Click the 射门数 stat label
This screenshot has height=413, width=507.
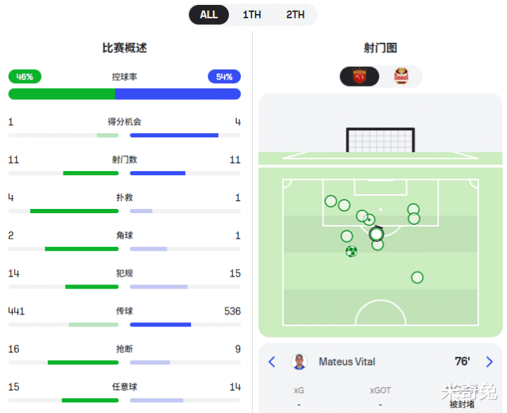(125, 160)
